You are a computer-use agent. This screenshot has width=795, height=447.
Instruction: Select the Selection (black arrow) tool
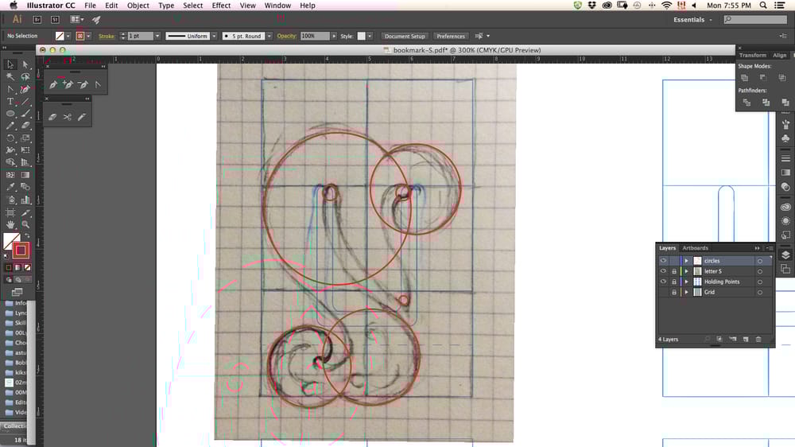click(10, 64)
